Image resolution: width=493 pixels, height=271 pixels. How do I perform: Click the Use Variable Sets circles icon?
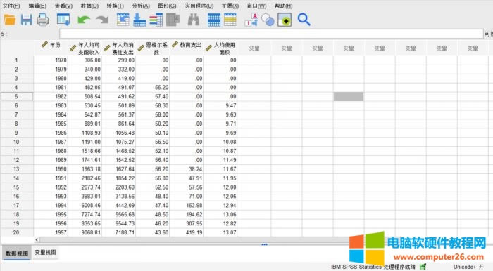pyautogui.click(x=268, y=20)
